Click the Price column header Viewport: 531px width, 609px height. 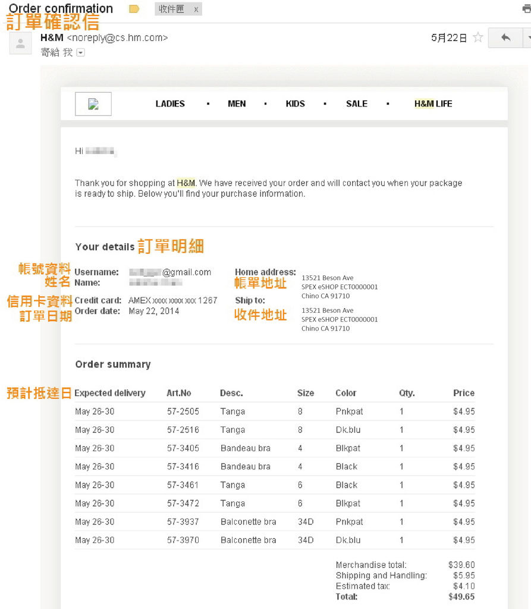[x=464, y=393]
